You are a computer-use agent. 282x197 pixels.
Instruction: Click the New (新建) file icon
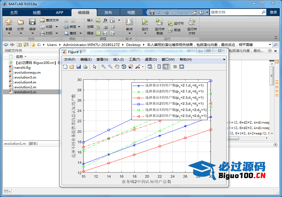(x=9, y=22)
